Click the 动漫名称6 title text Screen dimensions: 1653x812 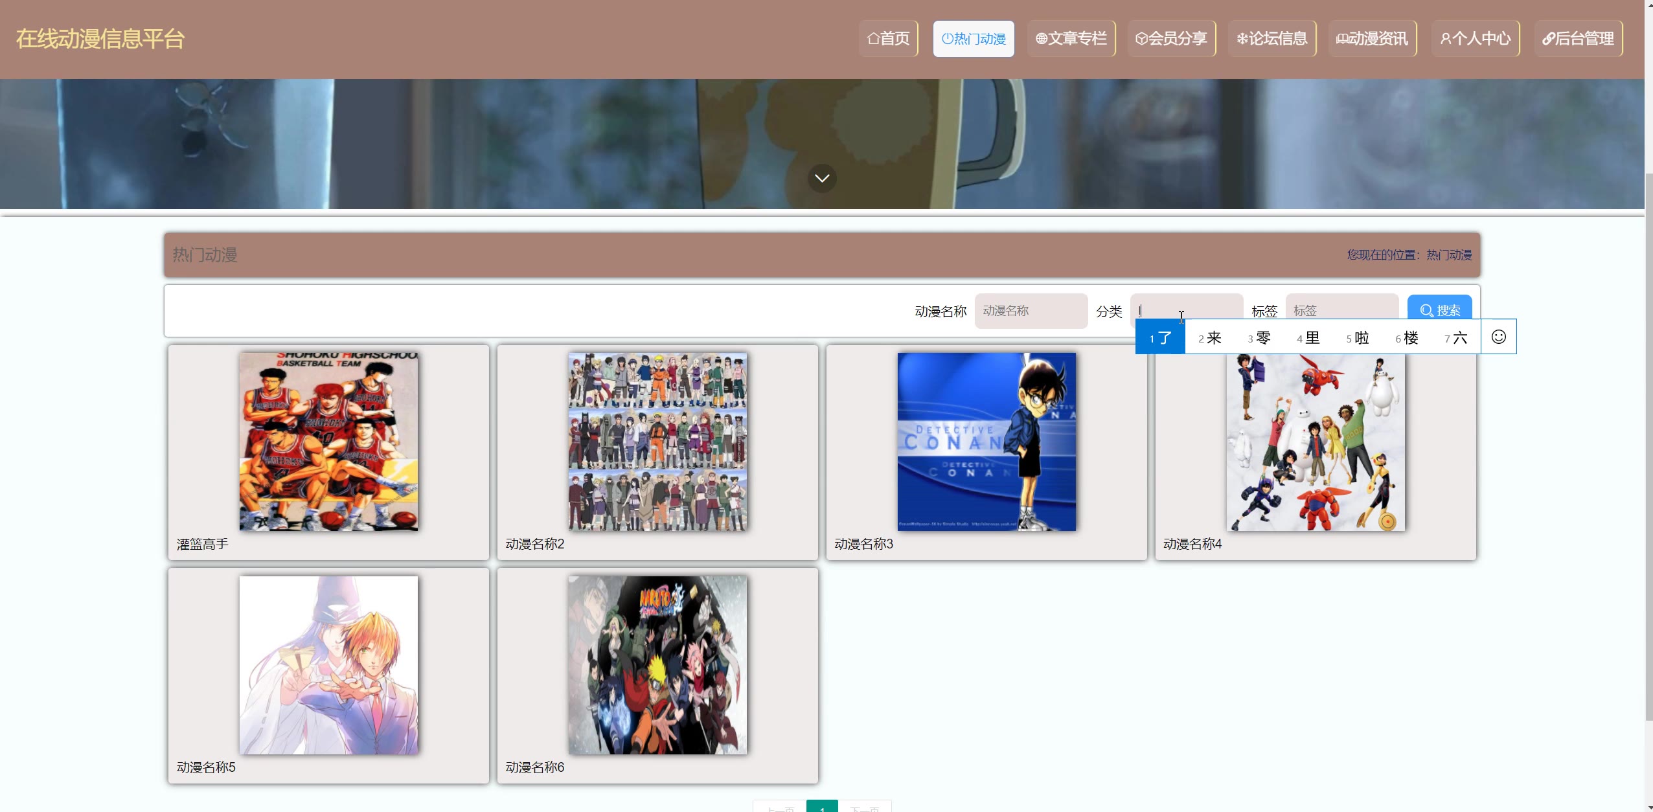pyautogui.click(x=534, y=767)
